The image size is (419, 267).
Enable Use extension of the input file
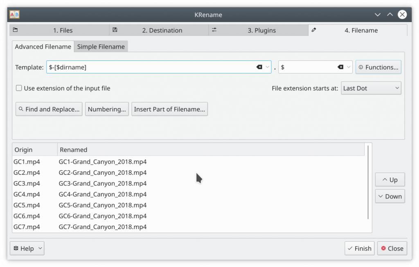(x=19, y=88)
